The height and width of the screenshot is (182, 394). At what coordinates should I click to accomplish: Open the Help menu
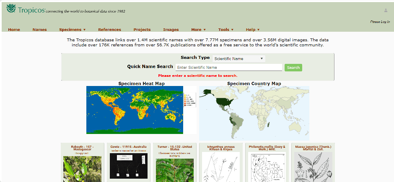pos(252,30)
